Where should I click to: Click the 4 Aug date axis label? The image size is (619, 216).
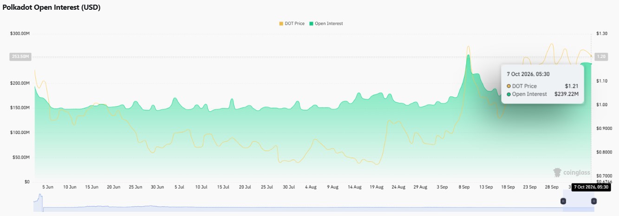click(x=311, y=187)
